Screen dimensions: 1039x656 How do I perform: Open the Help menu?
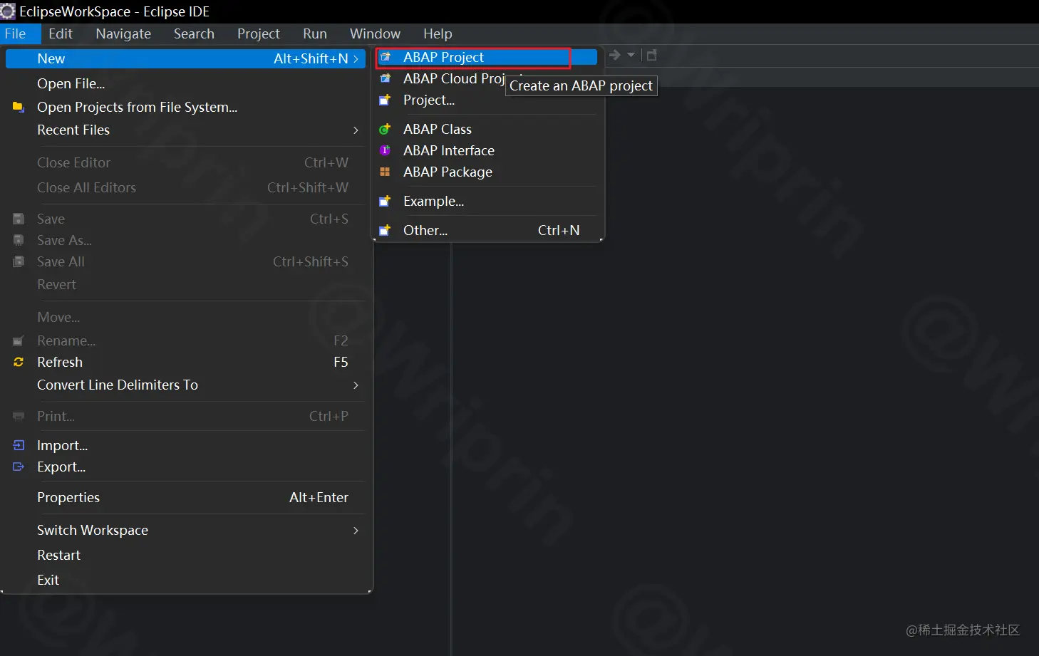click(438, 33)
